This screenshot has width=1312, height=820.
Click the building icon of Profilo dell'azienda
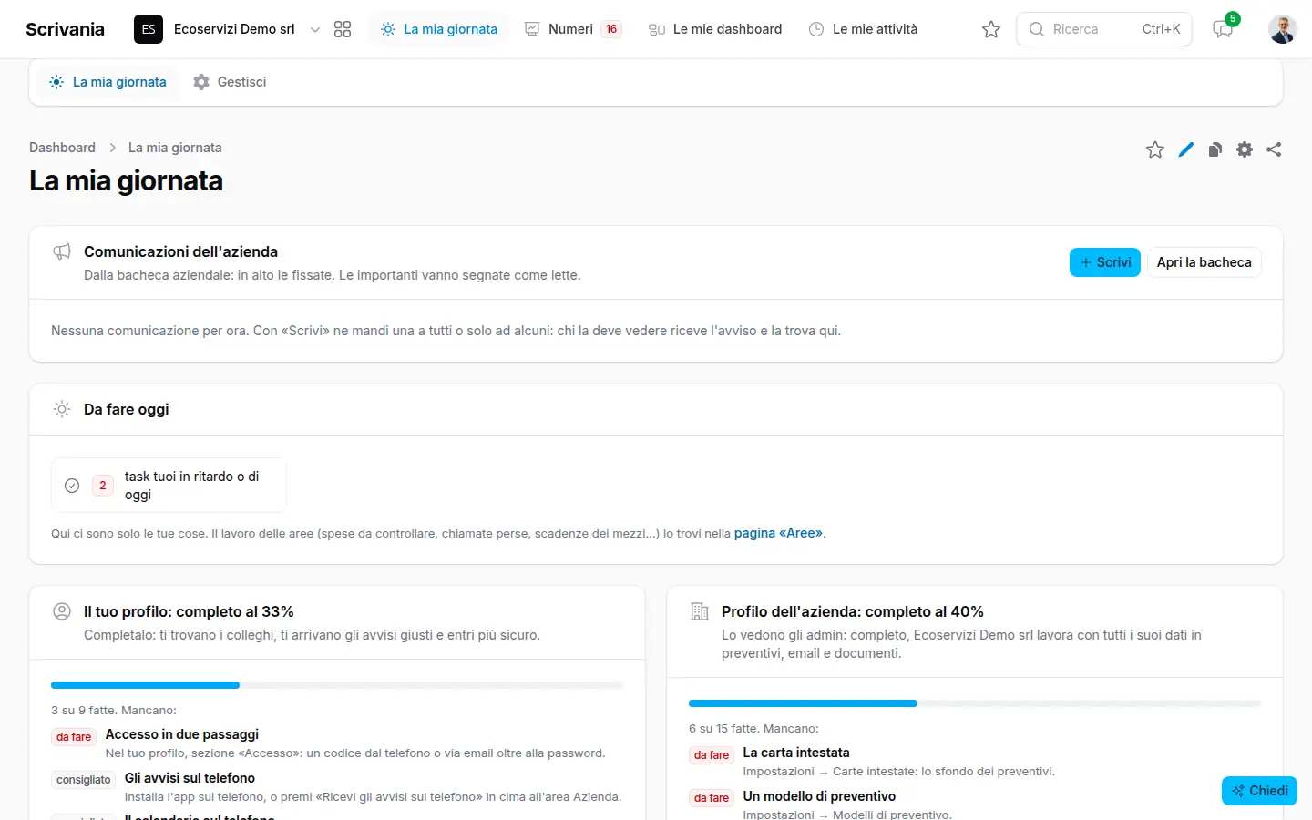[x=700, y=611]
